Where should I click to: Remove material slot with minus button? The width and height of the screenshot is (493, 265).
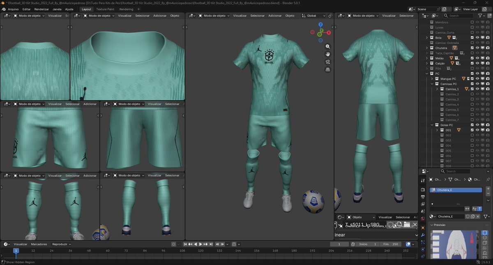click(x=488, y=194)
